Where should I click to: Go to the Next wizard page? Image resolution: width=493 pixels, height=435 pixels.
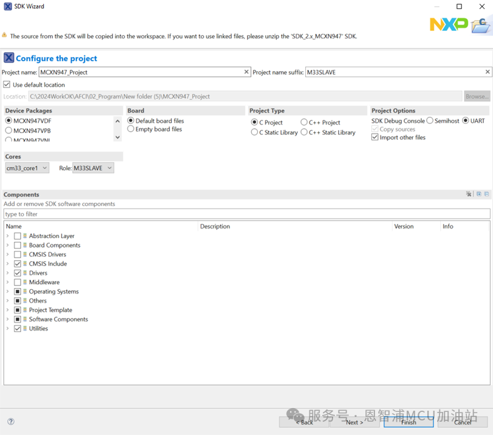tap(354, 422)
